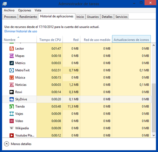Select the Tienda row name
This screenshot has width=158, height=152.
[x=20, y=106]
